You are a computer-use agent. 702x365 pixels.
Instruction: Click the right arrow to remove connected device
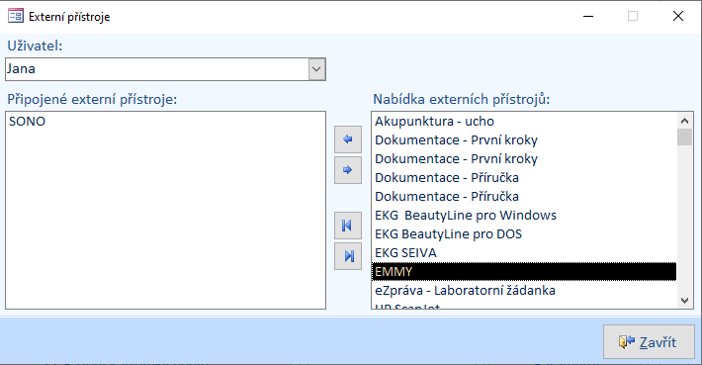click(x=348, y=170)
